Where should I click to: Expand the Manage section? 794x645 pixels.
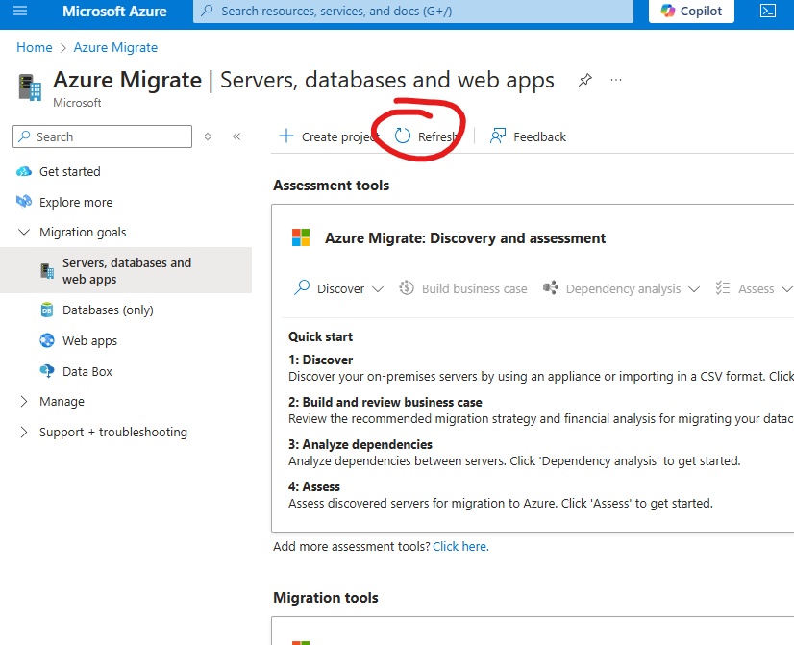tap(24, 402)
